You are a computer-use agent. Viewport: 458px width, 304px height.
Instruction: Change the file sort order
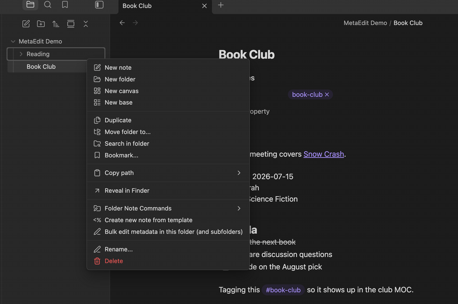tap(56, 24)
